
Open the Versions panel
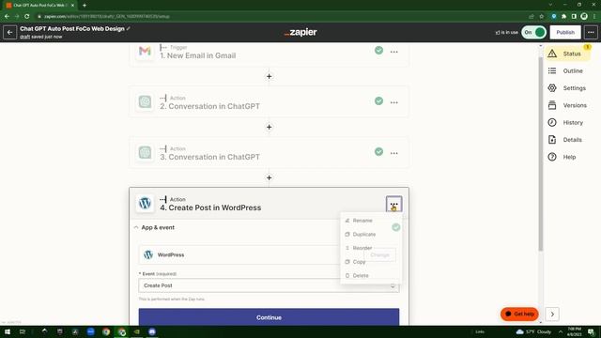pos(567,105)
